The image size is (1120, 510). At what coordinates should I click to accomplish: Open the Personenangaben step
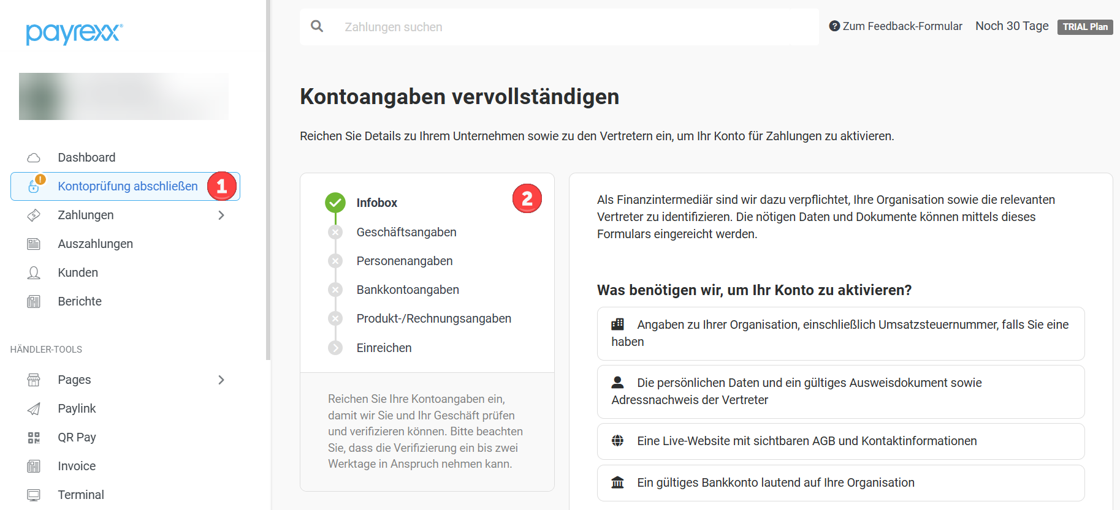click(404, 261)
